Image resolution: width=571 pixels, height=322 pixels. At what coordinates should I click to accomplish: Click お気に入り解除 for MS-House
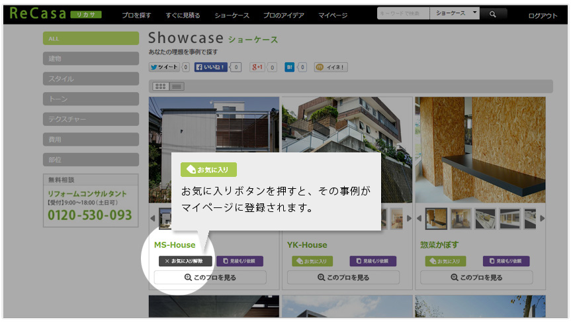tap(185, 261)
